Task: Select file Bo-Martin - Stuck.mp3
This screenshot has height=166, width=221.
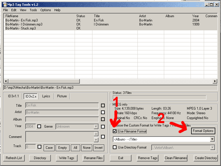Action: [x=21, y=28]
